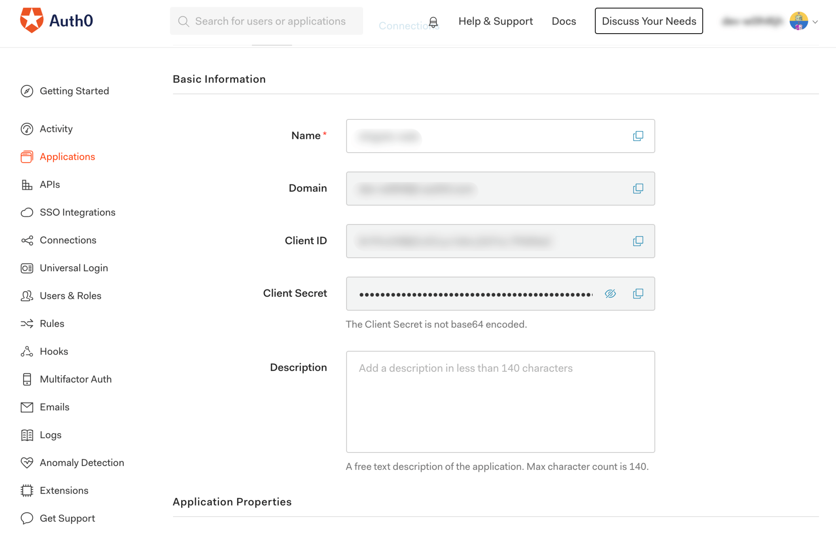Click the Extensions chip icon
Viewport: 836px width, 534px height.
pos(27,490)
